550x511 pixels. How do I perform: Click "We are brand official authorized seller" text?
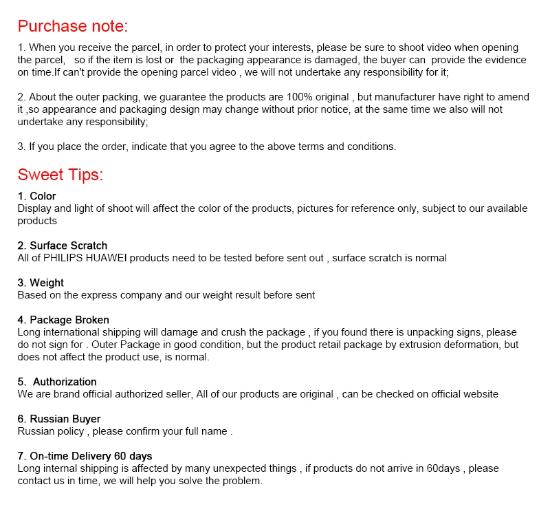click(x=105, y=394)
